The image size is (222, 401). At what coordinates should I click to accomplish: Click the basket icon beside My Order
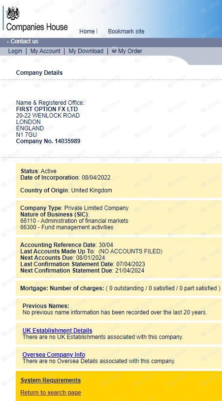pos(114,51)
